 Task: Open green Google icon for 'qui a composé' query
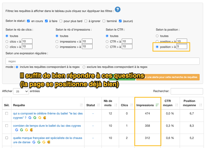pos(35,118)
